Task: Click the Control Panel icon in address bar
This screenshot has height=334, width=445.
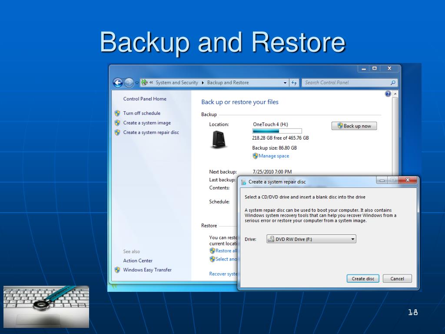Action: pyautogui.click(x=144, y=82)
